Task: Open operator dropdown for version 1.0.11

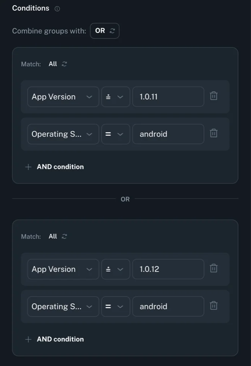Action: pos(115,96)
